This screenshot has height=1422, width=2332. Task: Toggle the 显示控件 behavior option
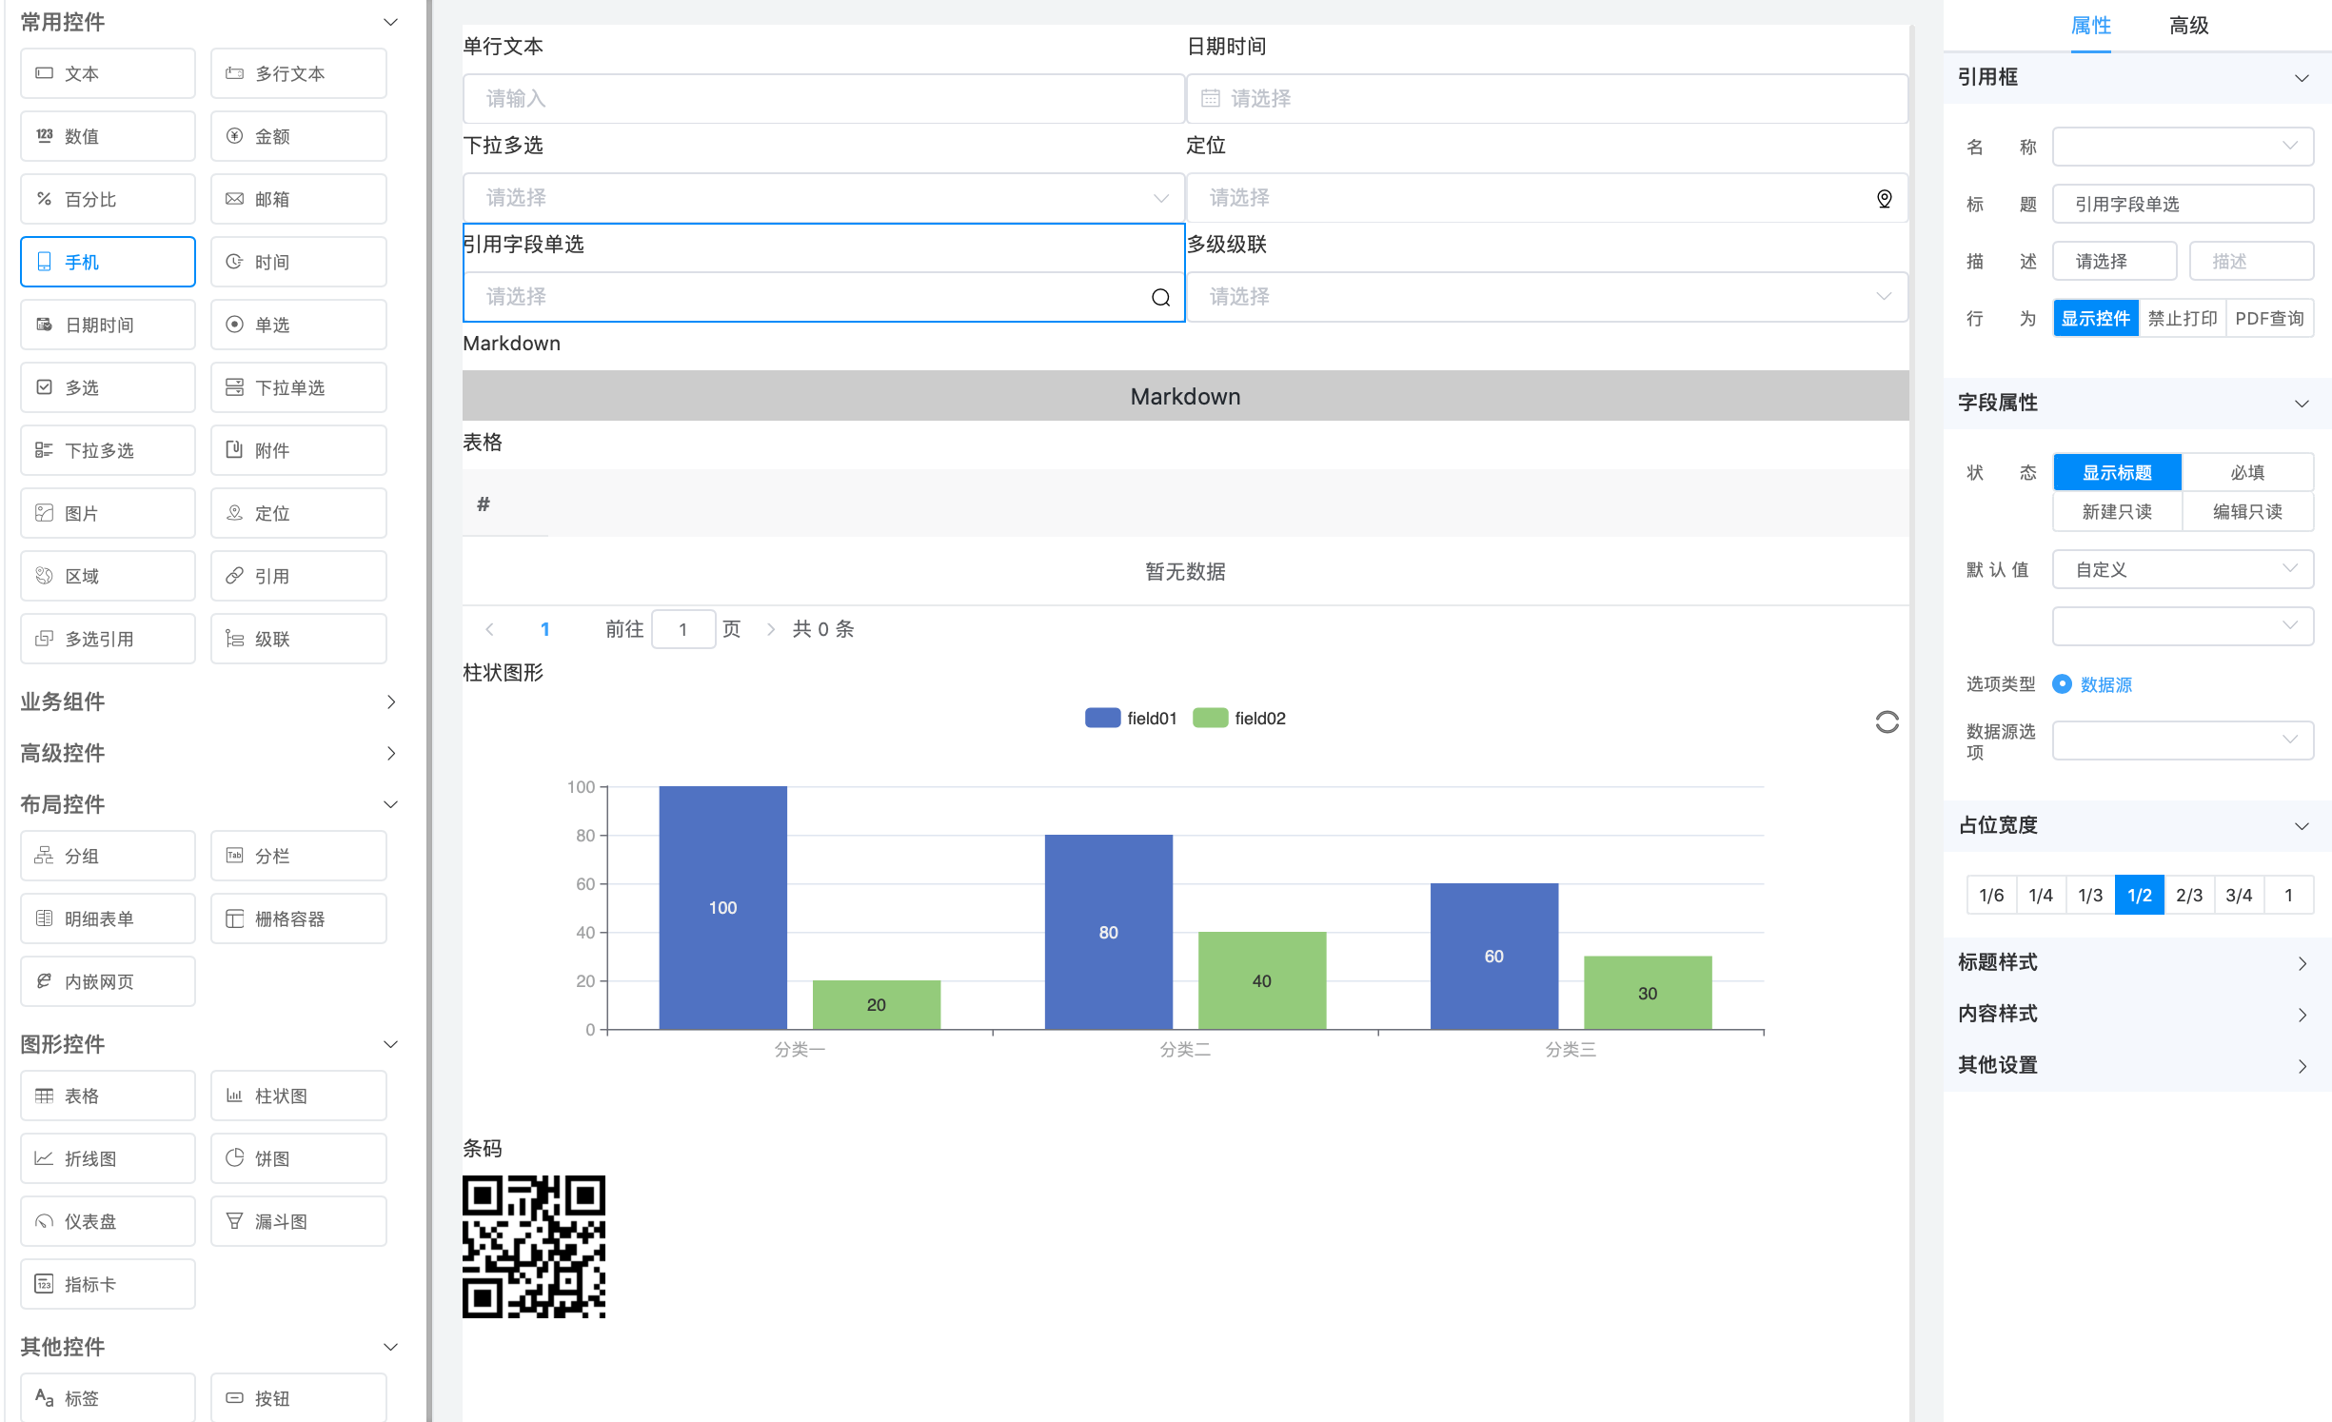tap(2095, 318)
